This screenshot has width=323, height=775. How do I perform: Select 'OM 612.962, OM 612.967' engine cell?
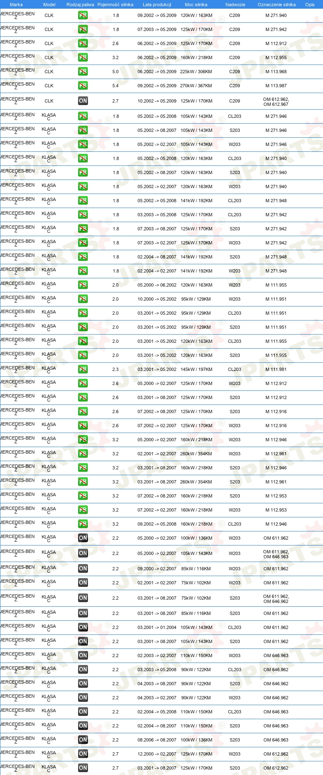276,102
